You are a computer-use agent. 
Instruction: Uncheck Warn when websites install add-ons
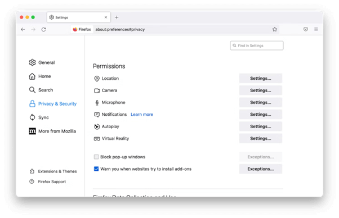(x=96, y=169)
